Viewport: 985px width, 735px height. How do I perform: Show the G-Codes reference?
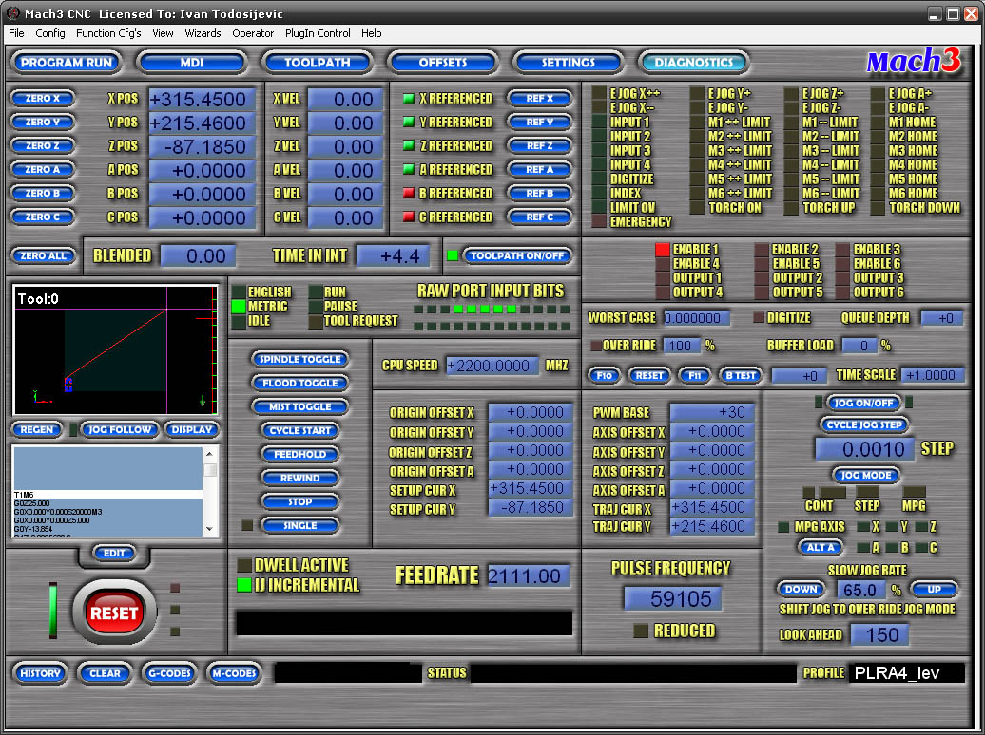point(169,673)
